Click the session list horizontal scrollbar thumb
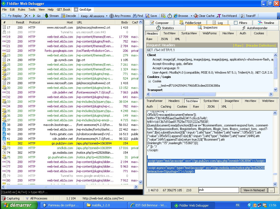The width and height of the screenshot is (280, 209). click(46, 187)
